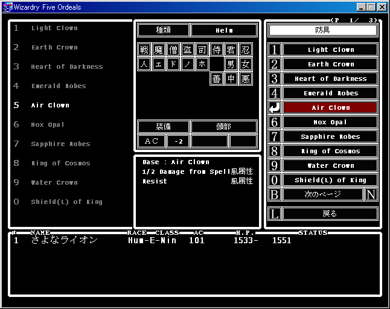Click the ホ hobbit race icon

tap(202, 64)
